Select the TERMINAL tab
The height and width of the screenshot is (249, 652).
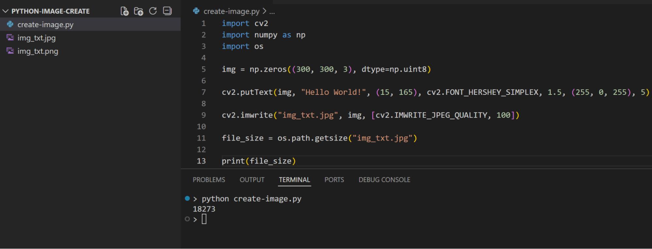[x=294, y=180]
